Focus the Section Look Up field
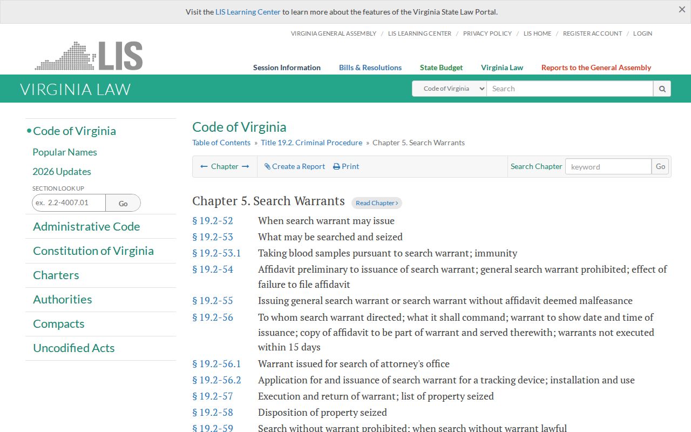Viewport: 691px width, 432px height. pos(69,203)
